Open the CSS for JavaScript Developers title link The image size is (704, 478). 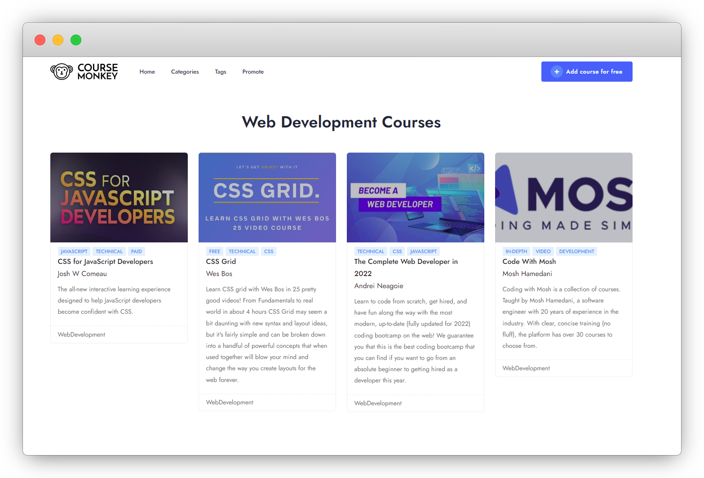(106, 262)
